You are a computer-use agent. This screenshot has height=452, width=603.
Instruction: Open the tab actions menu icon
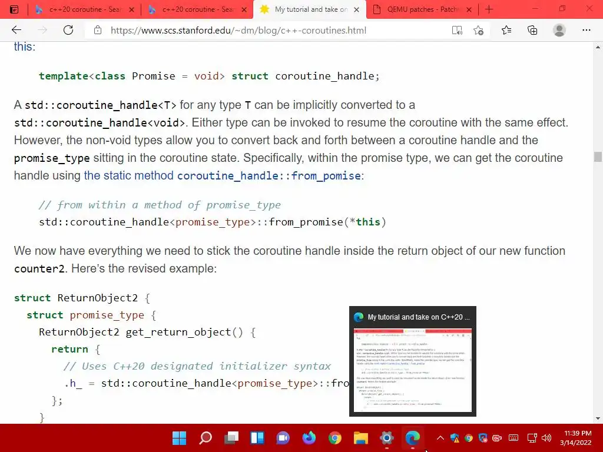[x=14, y=9]
